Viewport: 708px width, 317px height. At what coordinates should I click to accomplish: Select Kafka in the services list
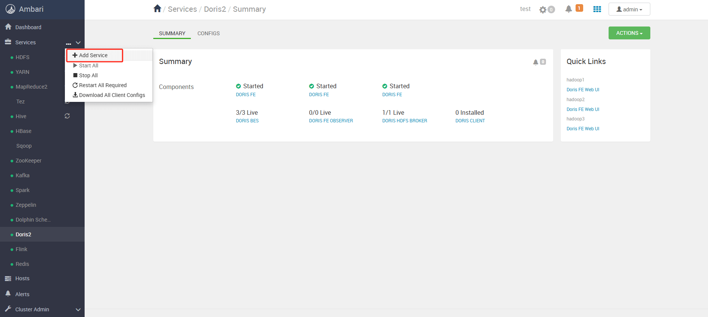(22, 175)
